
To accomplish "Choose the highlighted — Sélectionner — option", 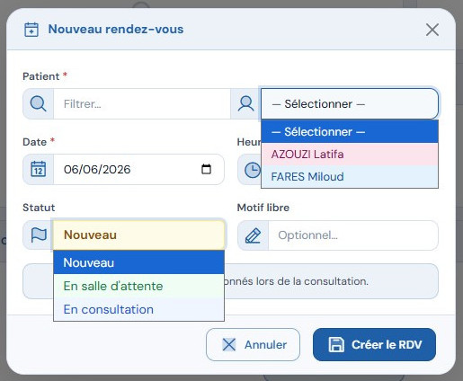I will coord(350,131).
